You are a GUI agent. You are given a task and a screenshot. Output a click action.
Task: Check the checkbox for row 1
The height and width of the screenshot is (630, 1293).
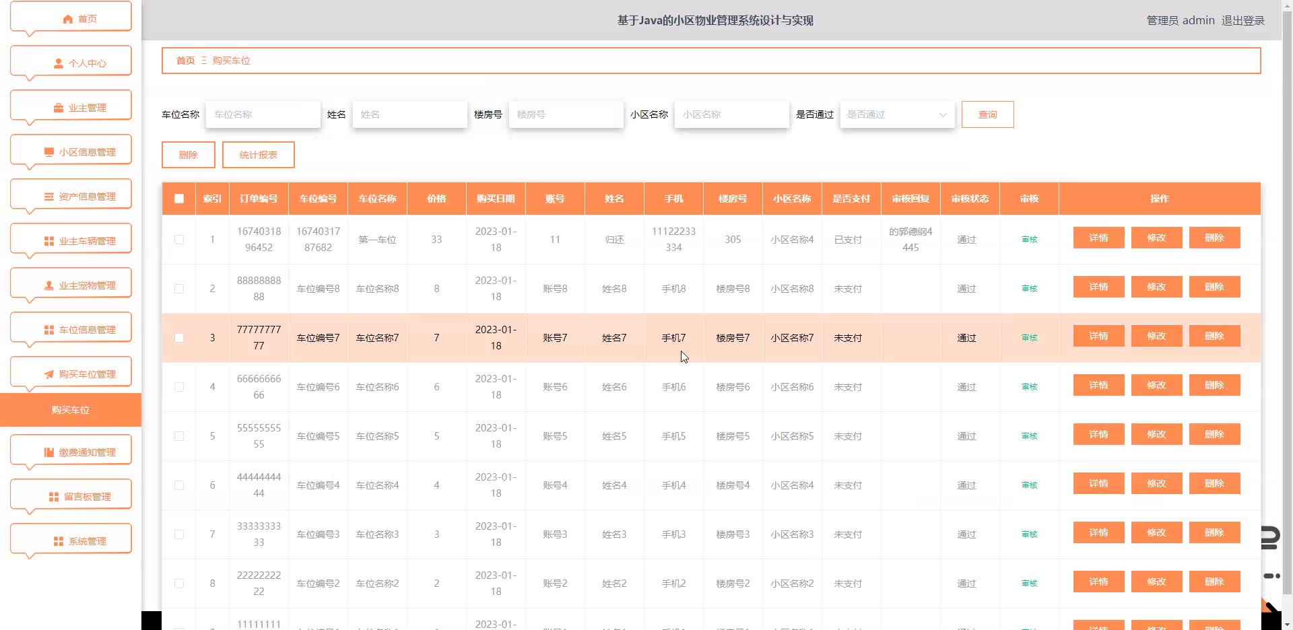pos(179,240)
